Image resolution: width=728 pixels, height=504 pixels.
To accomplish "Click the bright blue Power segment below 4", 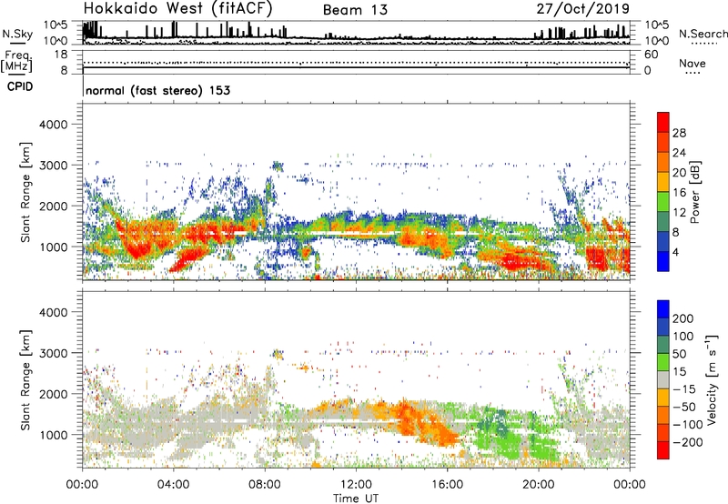I will (663, 261).
